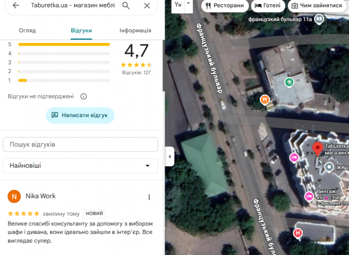
Task: Filter reviews by the 4-star rating bar
Action: pyautogui.click(x=64, y=54)
